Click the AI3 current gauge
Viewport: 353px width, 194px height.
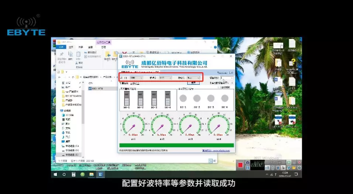click(190, 125)
